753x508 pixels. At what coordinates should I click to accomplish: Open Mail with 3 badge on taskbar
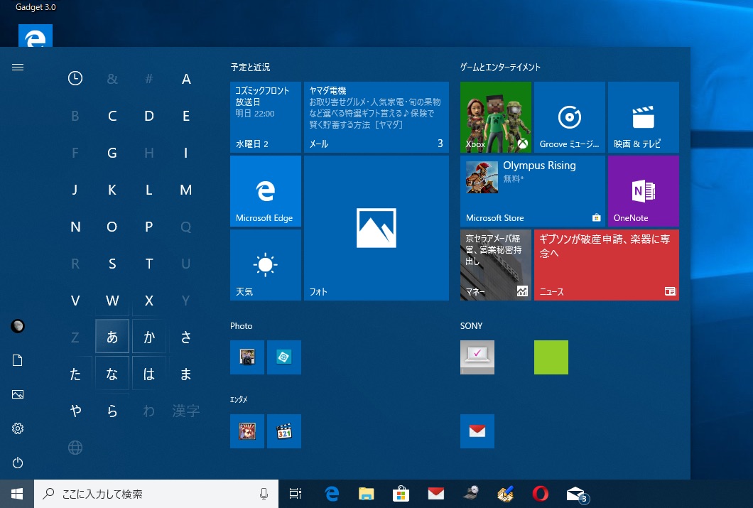pyautogui.click(x=576, y=494)
